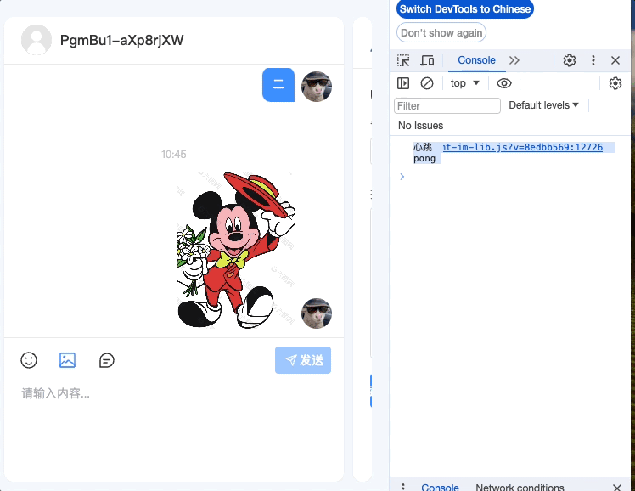Expand more DevTools tabs chevron
The width and height of the screenshot is (635, 491).
tap(514, 60)
